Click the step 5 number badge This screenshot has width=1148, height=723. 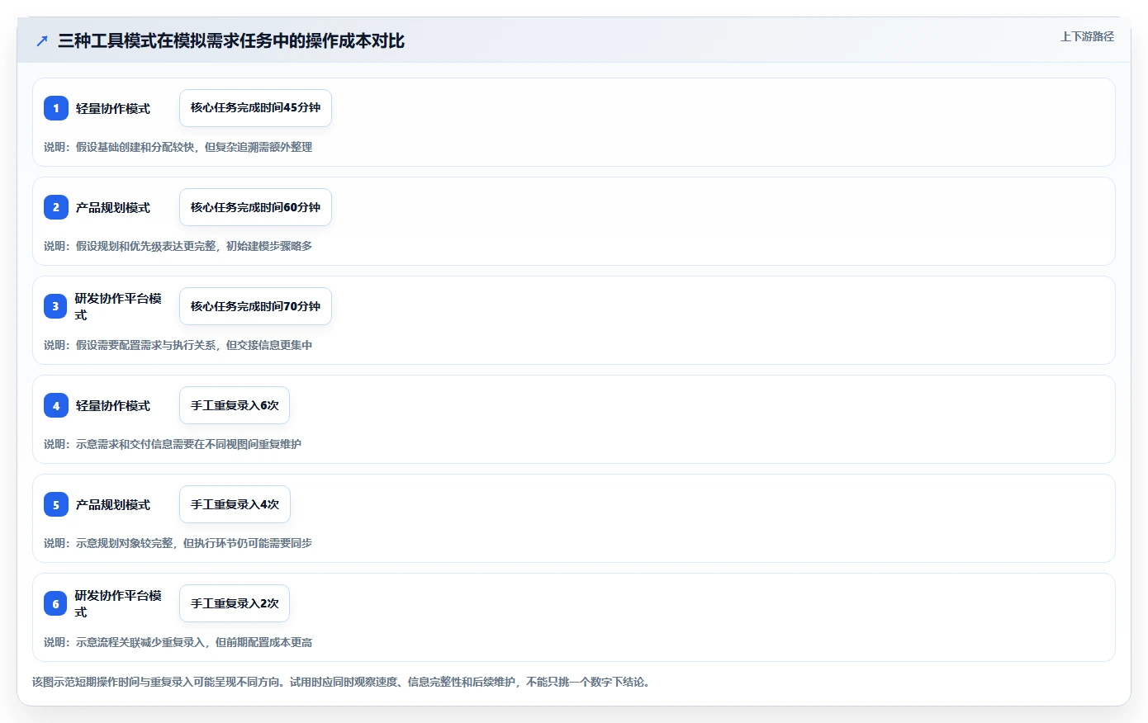click(56, 504)
